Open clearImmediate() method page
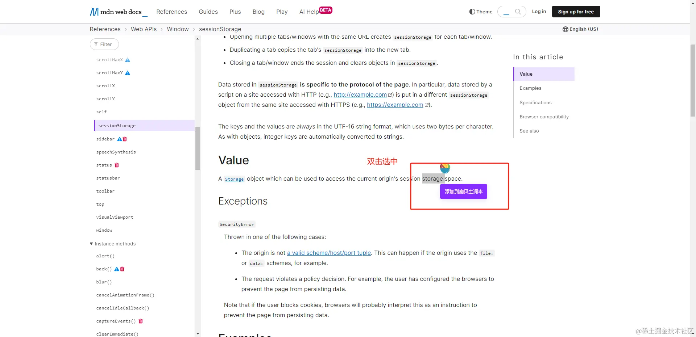 coord(117,334)
